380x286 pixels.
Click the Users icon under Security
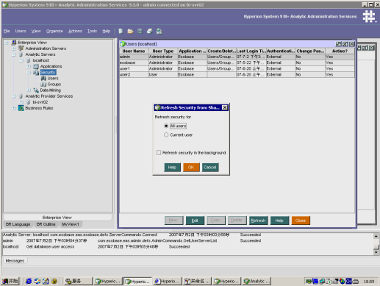[43, 79]
